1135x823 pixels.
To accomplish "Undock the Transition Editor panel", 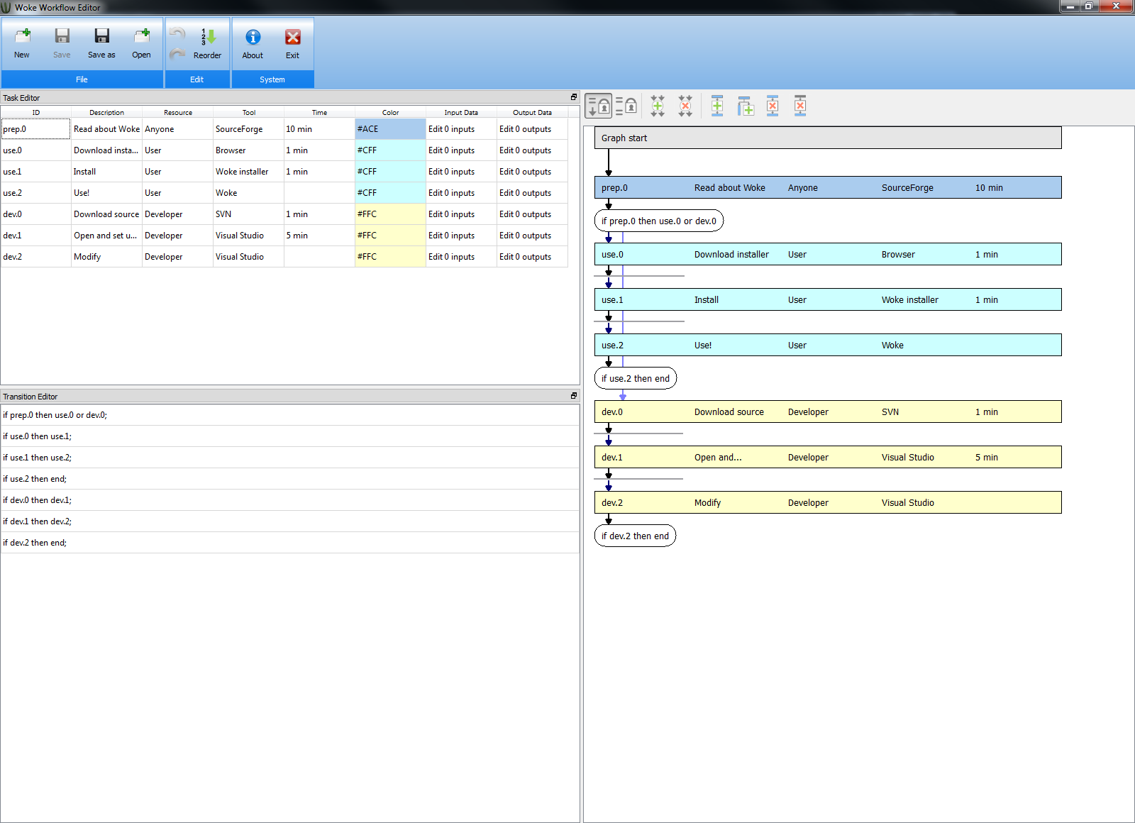I will [574, 396].
